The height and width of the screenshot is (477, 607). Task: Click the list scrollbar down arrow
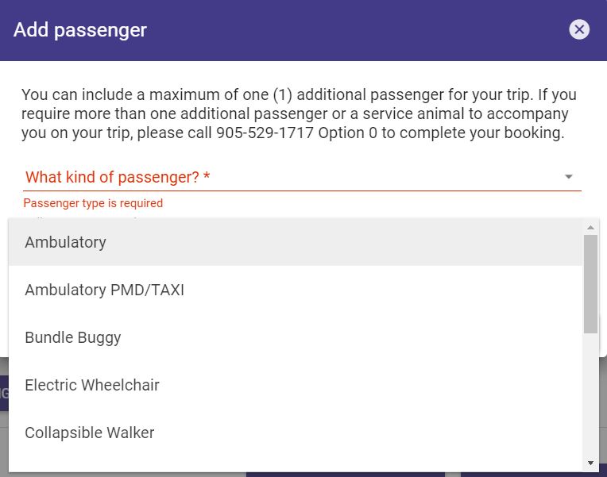coord(590,463)
